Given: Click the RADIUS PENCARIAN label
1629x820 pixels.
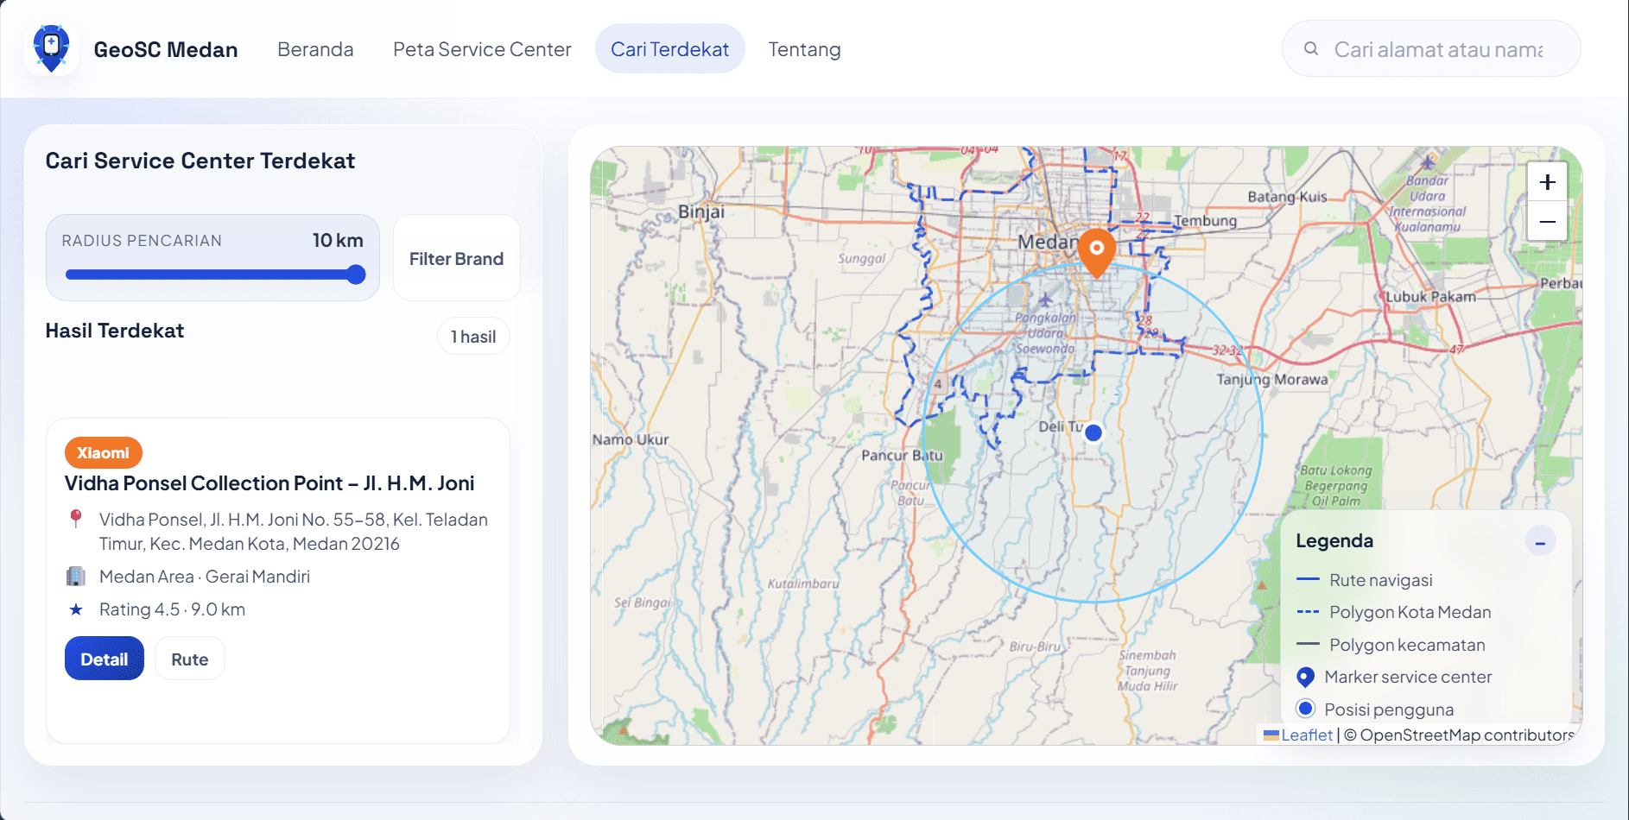Looking at the screenshot, I should click(142, 241).
